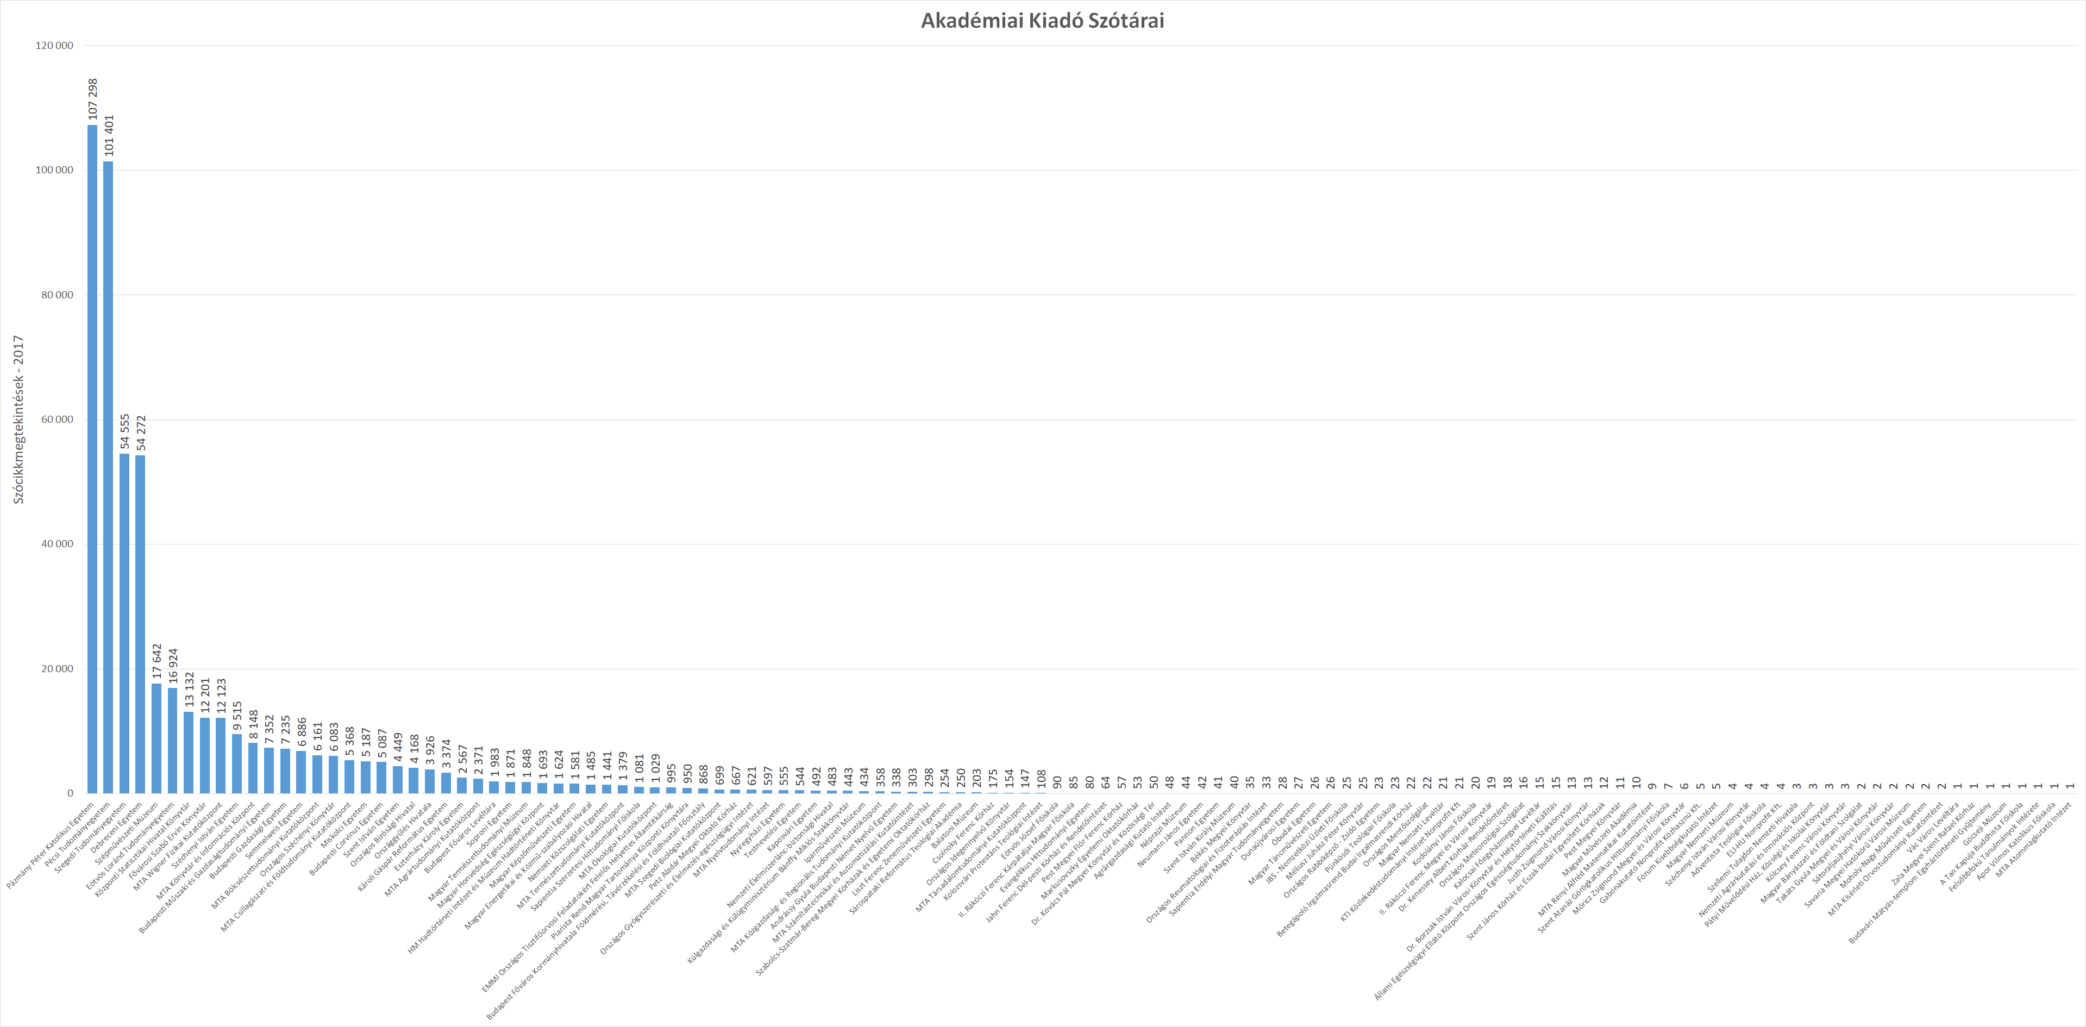This screenshot has height=1027, width=2086.
Task: Click the data label '17 642'
Action: tap(157, 662)
